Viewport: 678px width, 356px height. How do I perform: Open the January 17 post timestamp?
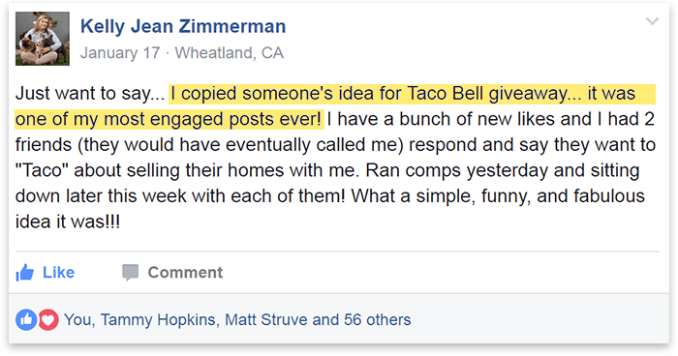pyautogui.click(x=120, y=52)
